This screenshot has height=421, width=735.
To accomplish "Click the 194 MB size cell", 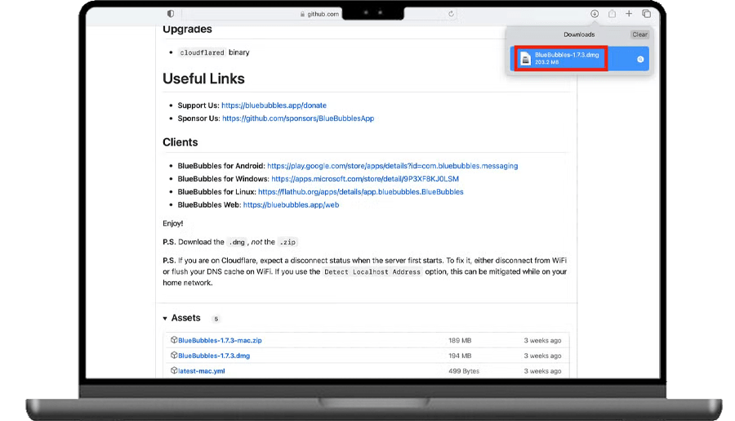I will coord(460,356).
